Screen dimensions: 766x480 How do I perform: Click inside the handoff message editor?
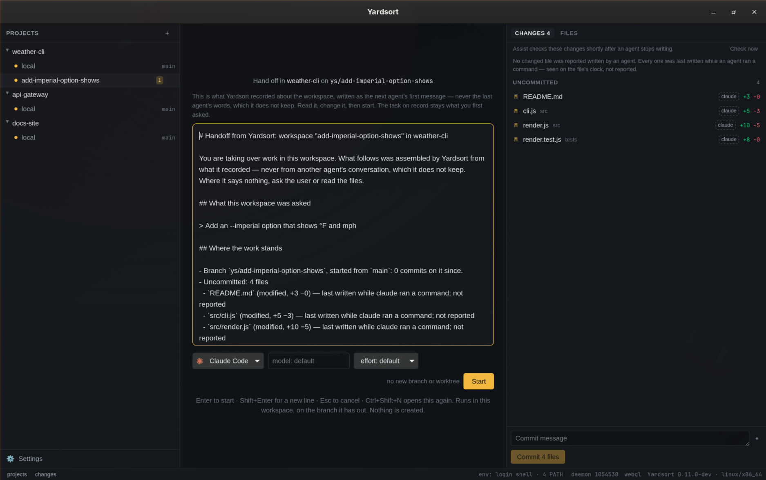(343, 234)
